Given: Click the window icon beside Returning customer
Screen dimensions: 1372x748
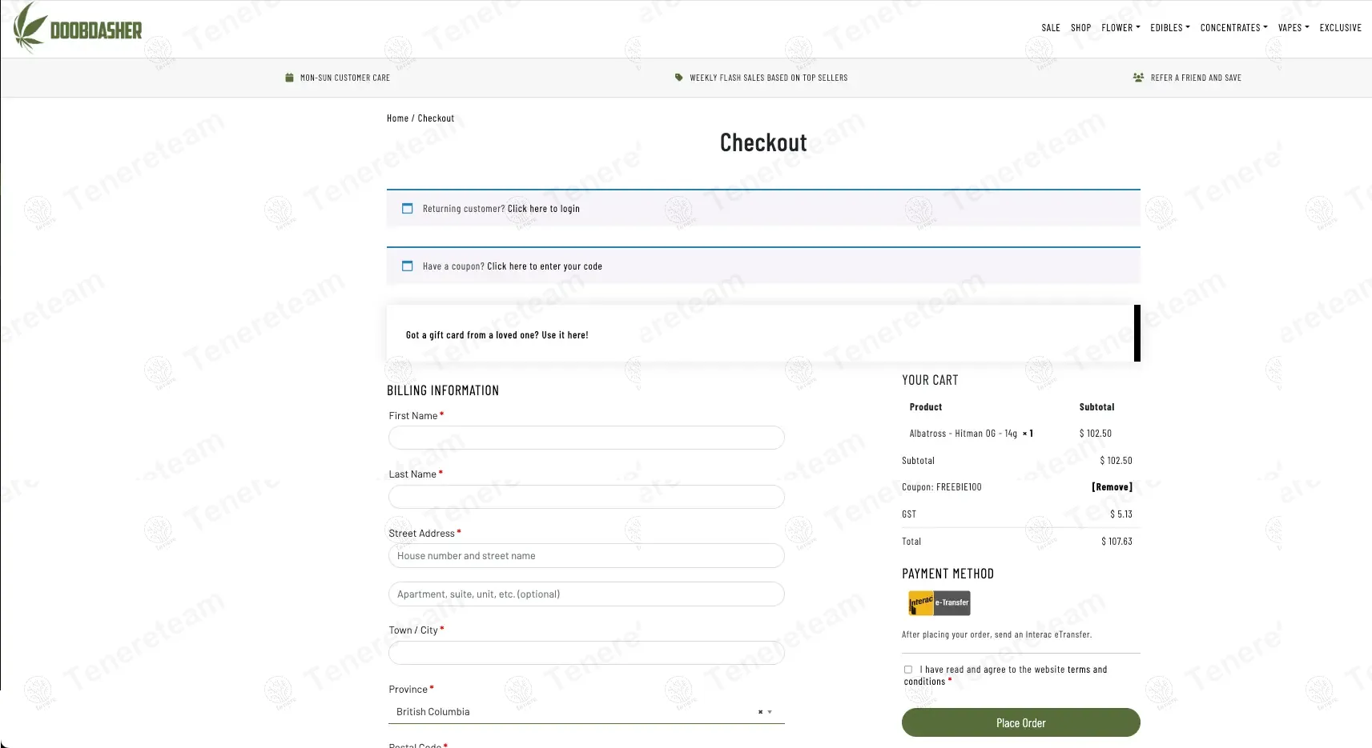Looking at the screenshot, I should pyautogui.click(x=407, y=208).
